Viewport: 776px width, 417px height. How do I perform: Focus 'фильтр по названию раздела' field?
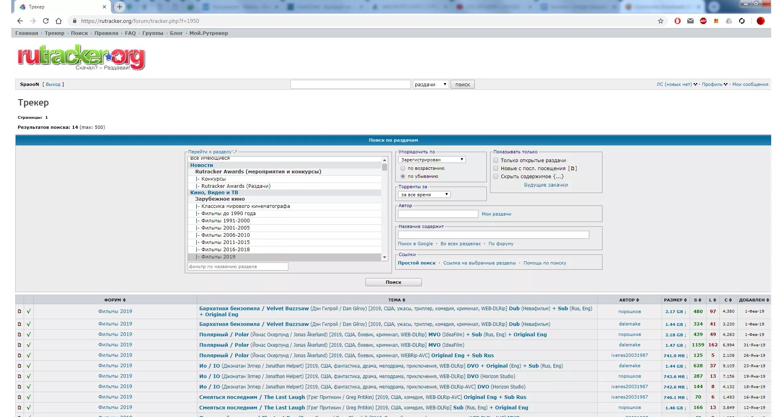238,266
